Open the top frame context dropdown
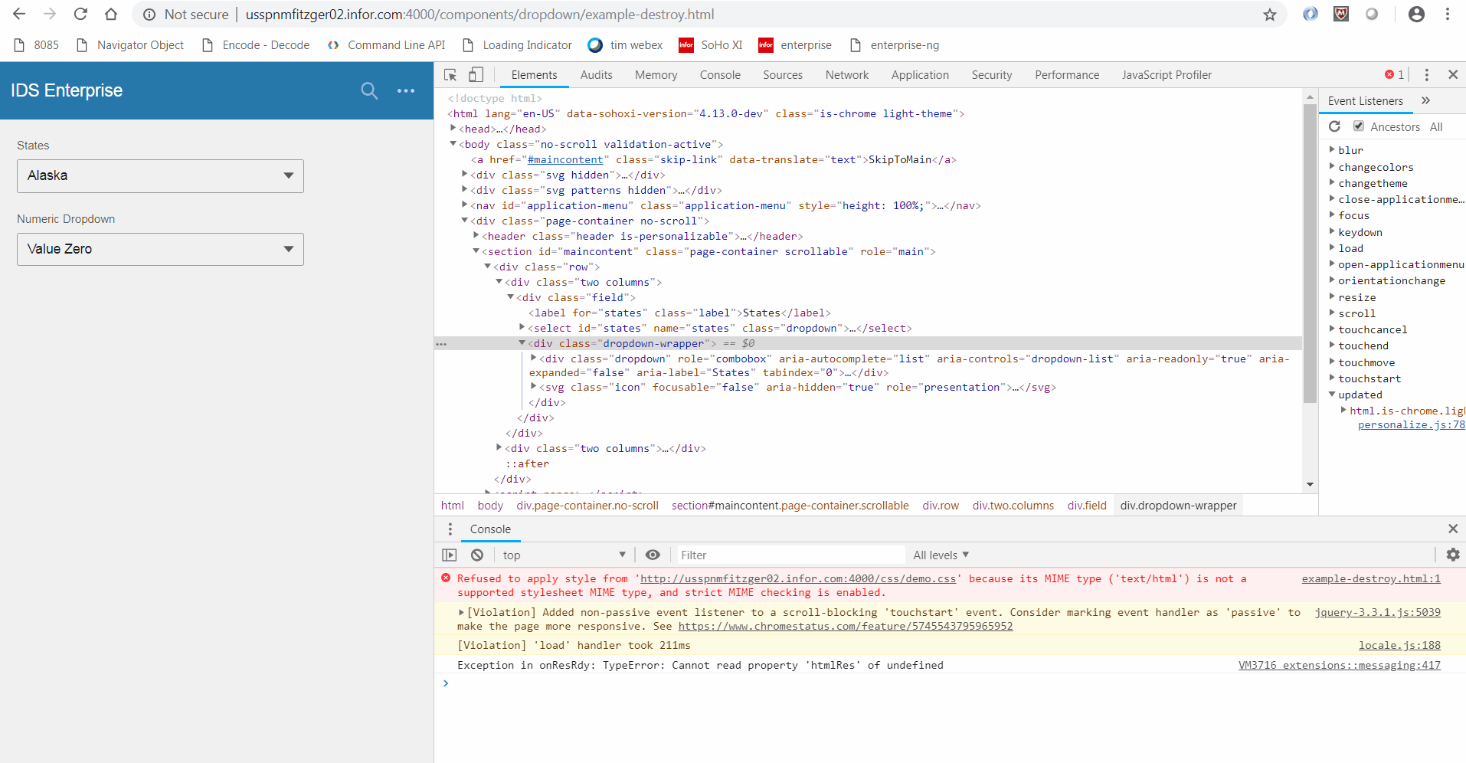This screenshot has width=1466, height=763. pos(564,555)
